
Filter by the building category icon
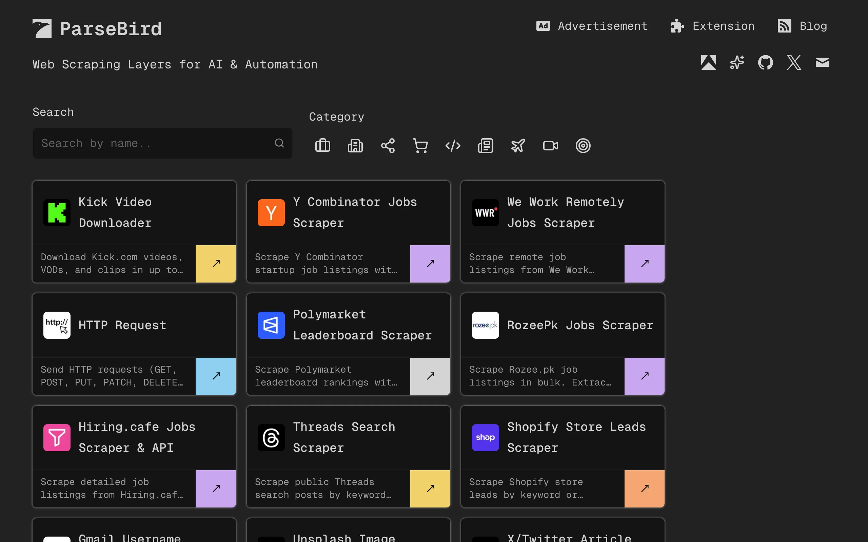(x=355, y=146)
